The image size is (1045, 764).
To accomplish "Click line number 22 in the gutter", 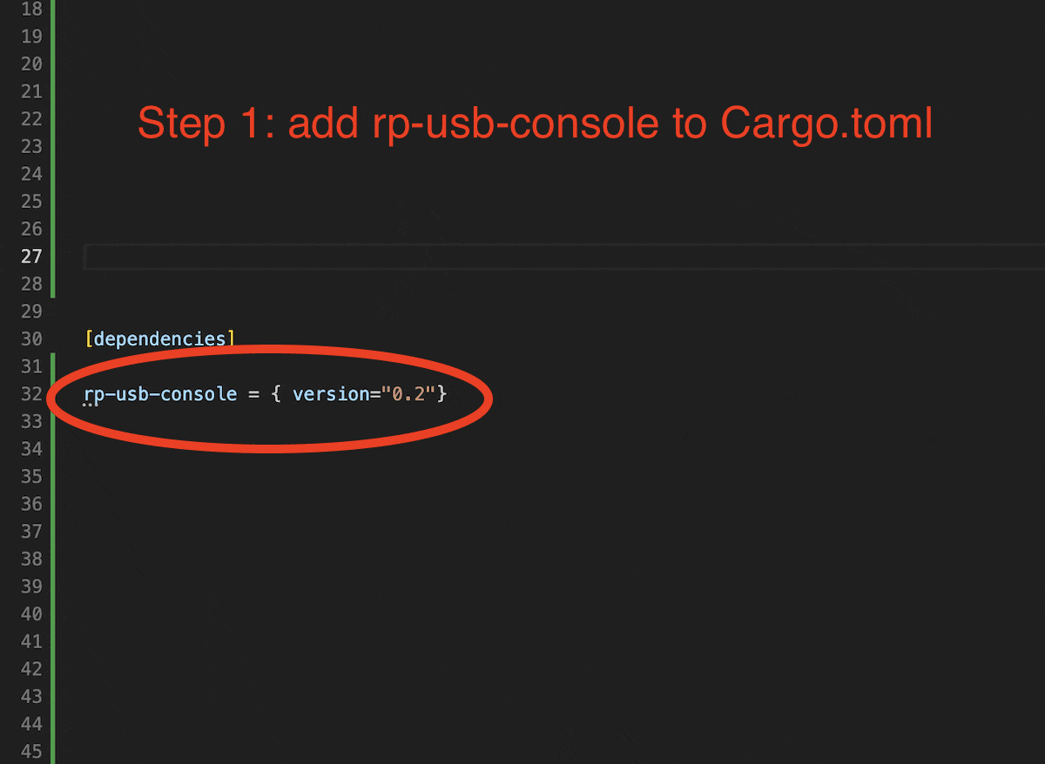I will coord(31,118).
